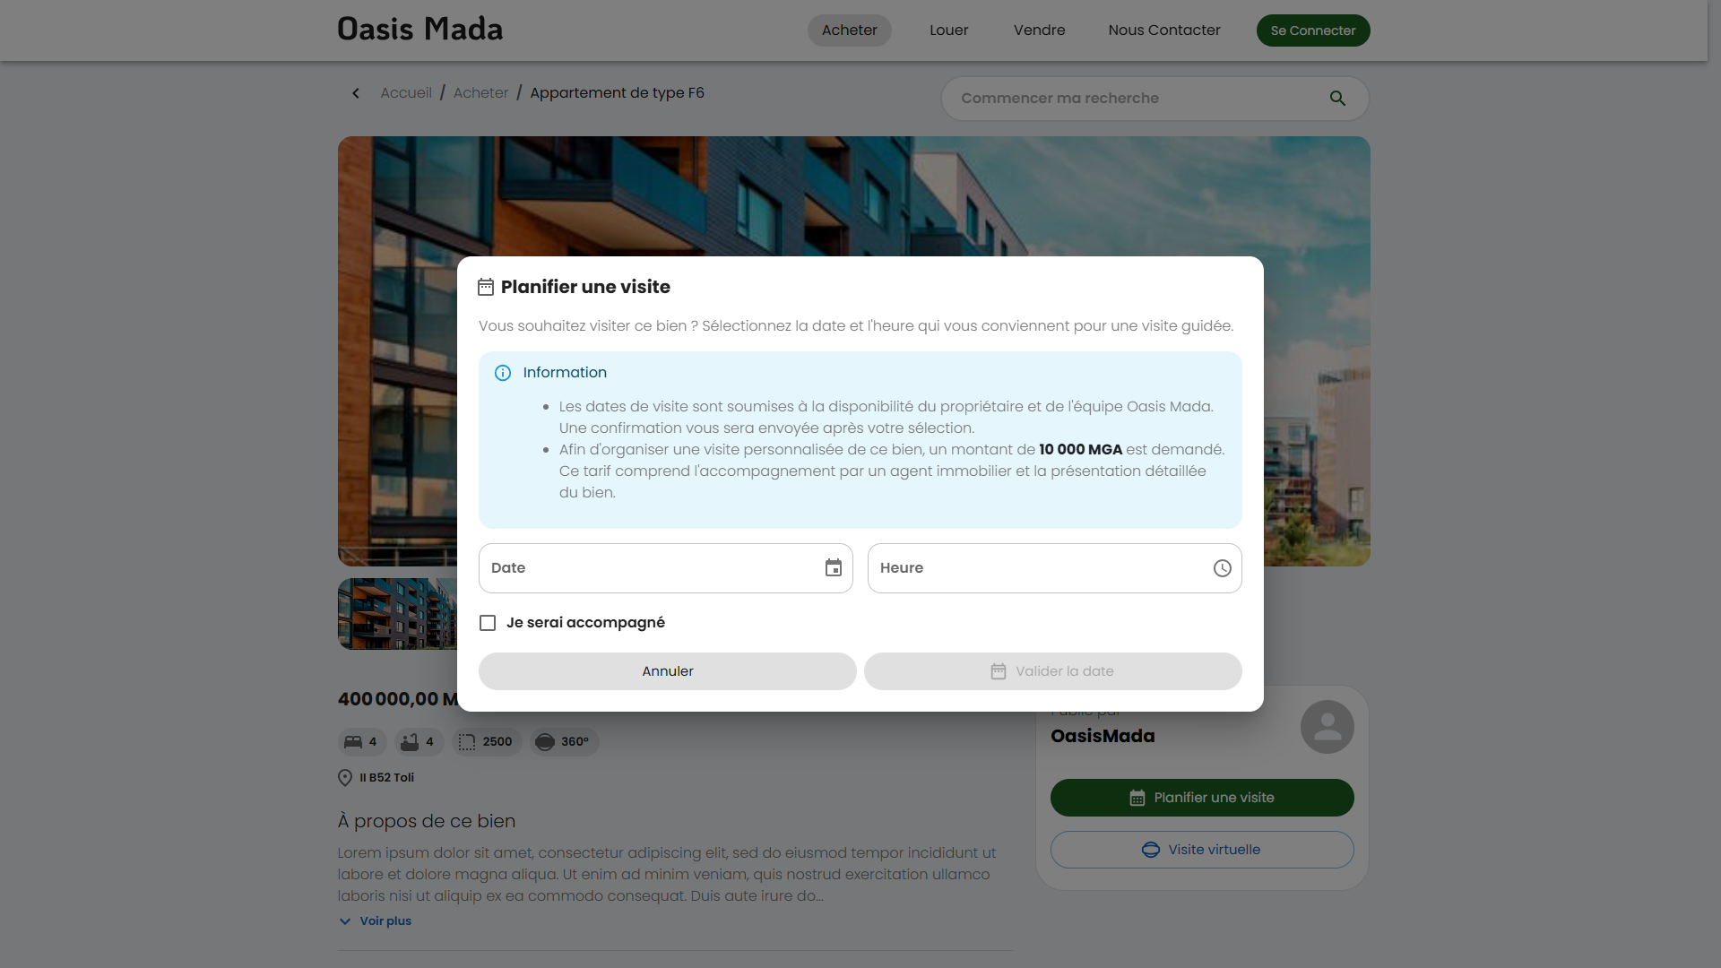
Task: Open the Nous Contacter page
Action: pos(1163,30)
